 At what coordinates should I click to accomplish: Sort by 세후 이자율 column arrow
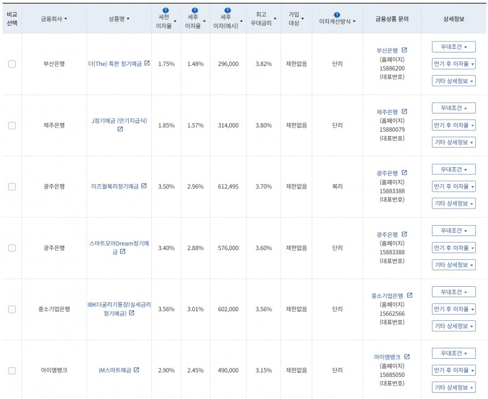(x=204, y=21)
